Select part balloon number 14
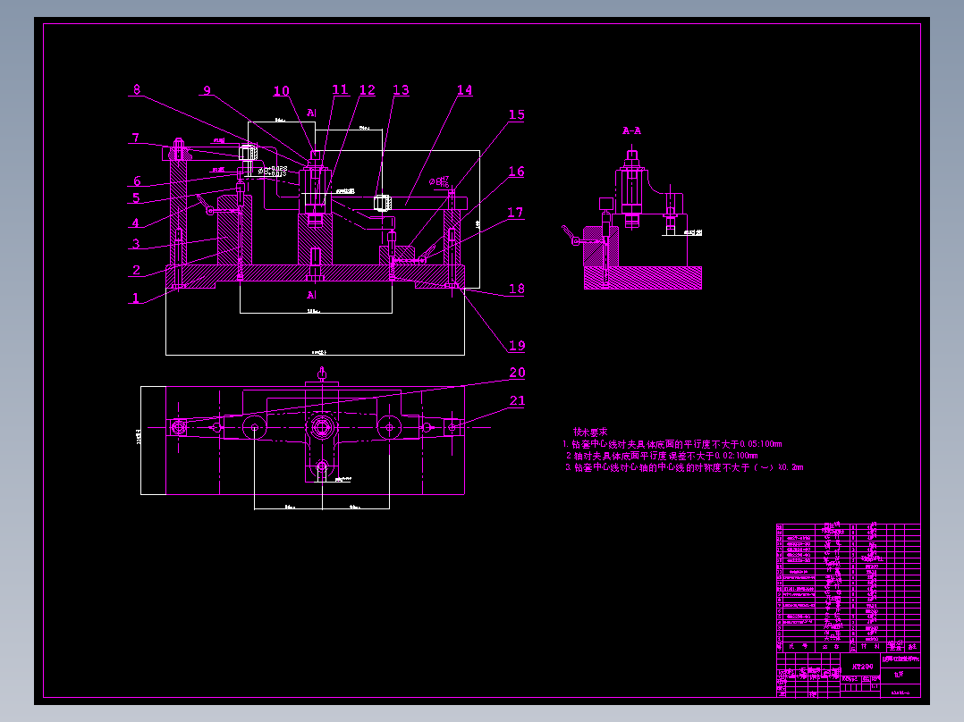This screenshot has height=722, width=964. click(x=464, y=90)
